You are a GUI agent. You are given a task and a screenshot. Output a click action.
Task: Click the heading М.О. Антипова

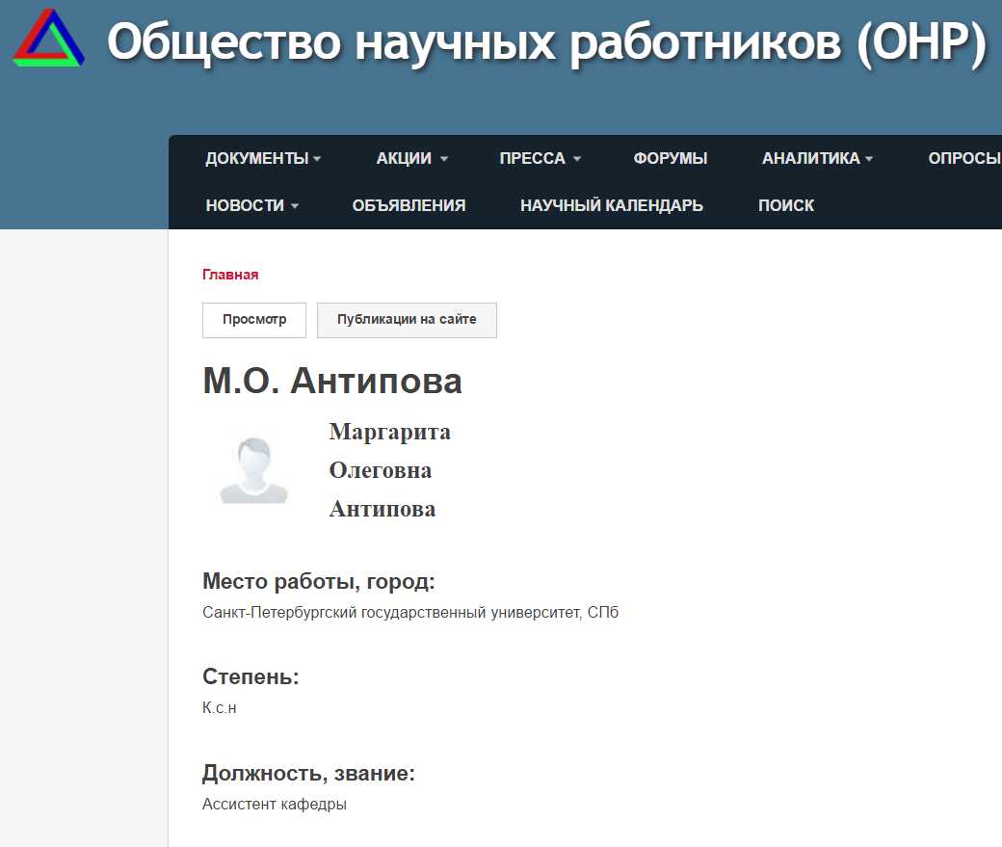[x=332, y=381]
